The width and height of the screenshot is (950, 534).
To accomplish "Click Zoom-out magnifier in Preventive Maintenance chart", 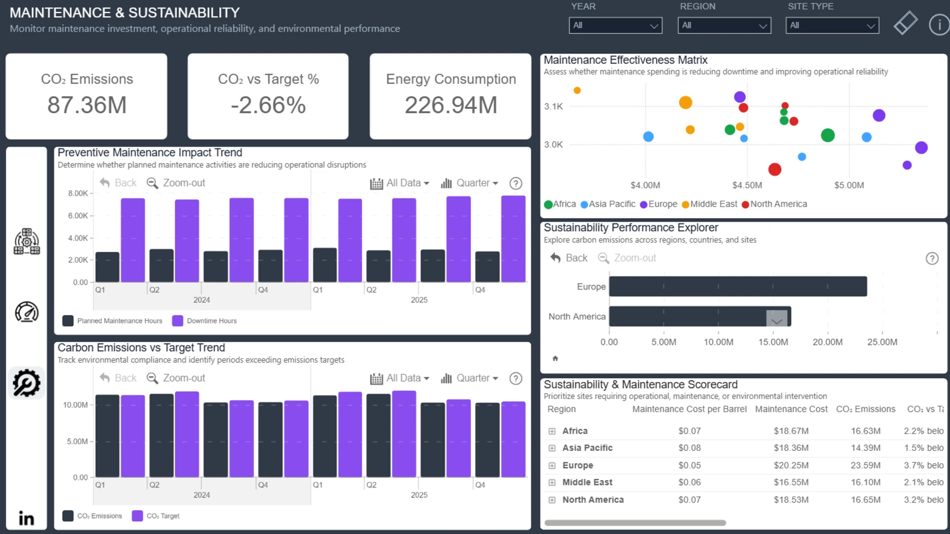I will tap(152, 183).
